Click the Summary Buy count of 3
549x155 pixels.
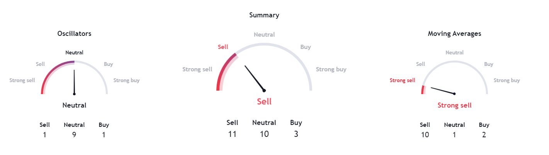(x=296, y=134)
